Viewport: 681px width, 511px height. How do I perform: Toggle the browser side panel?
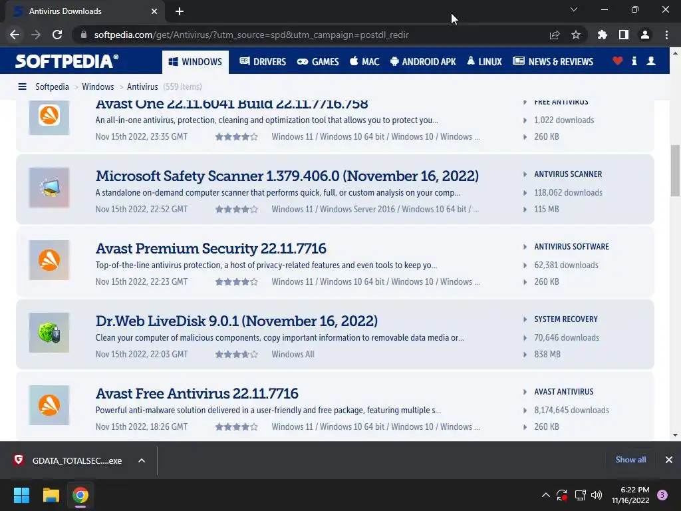[x=623, y=35]
